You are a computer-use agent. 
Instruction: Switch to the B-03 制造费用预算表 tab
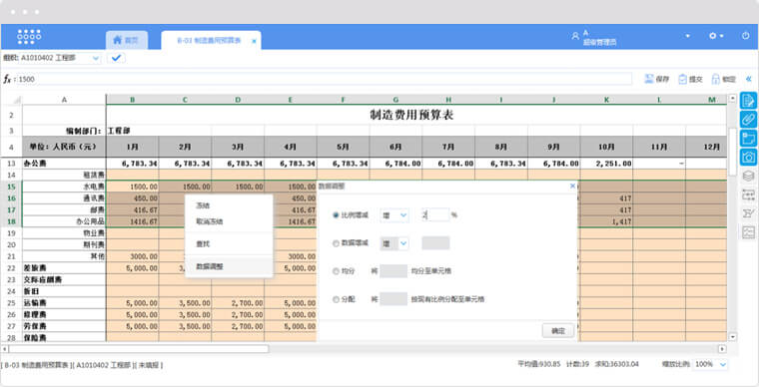pyautogui.click(x=209, y=41)
